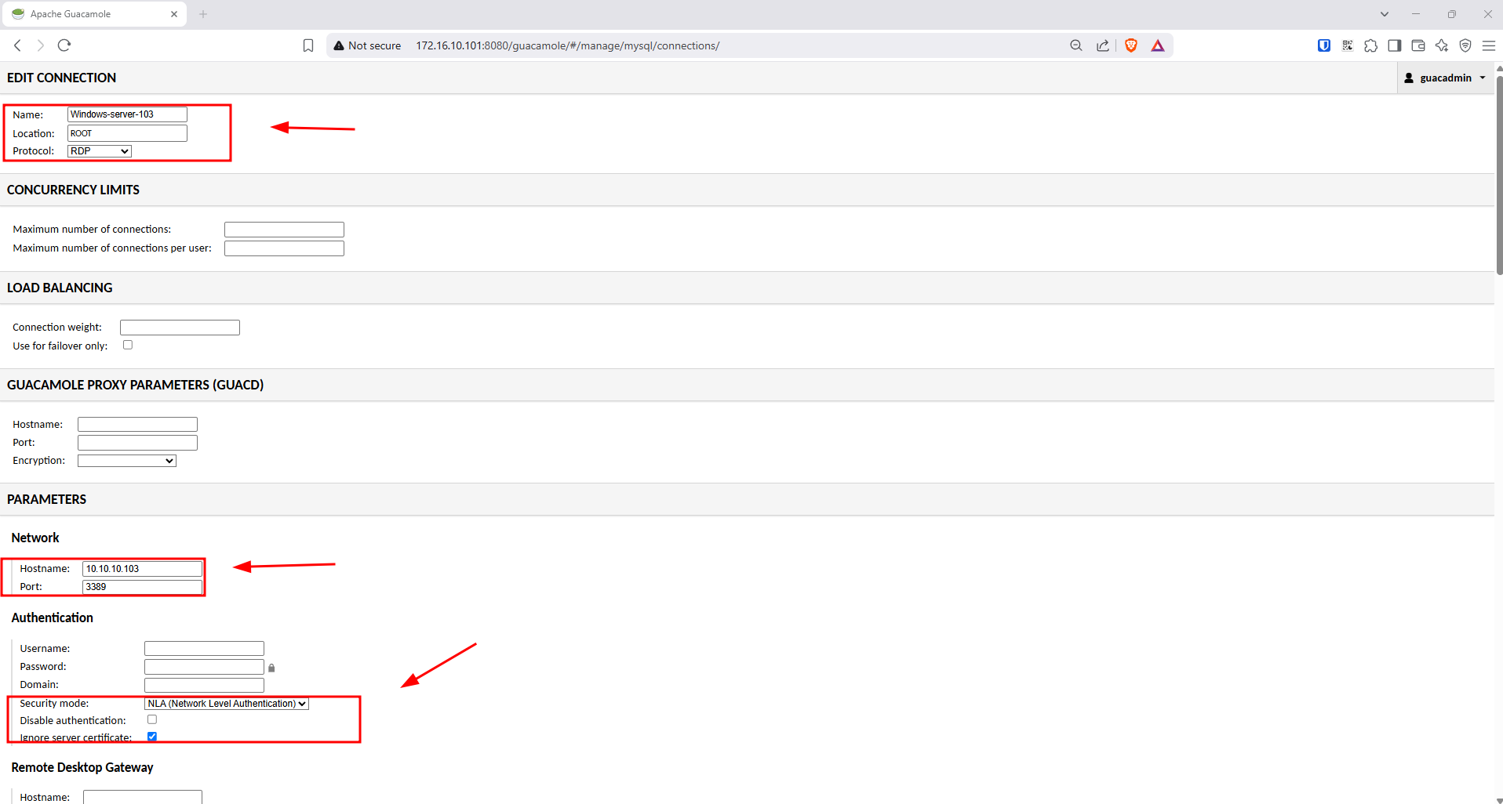Click the Remote Desktop Gateway heading
This screenshot has width=1503, height=804.
(x=82, y=767)
